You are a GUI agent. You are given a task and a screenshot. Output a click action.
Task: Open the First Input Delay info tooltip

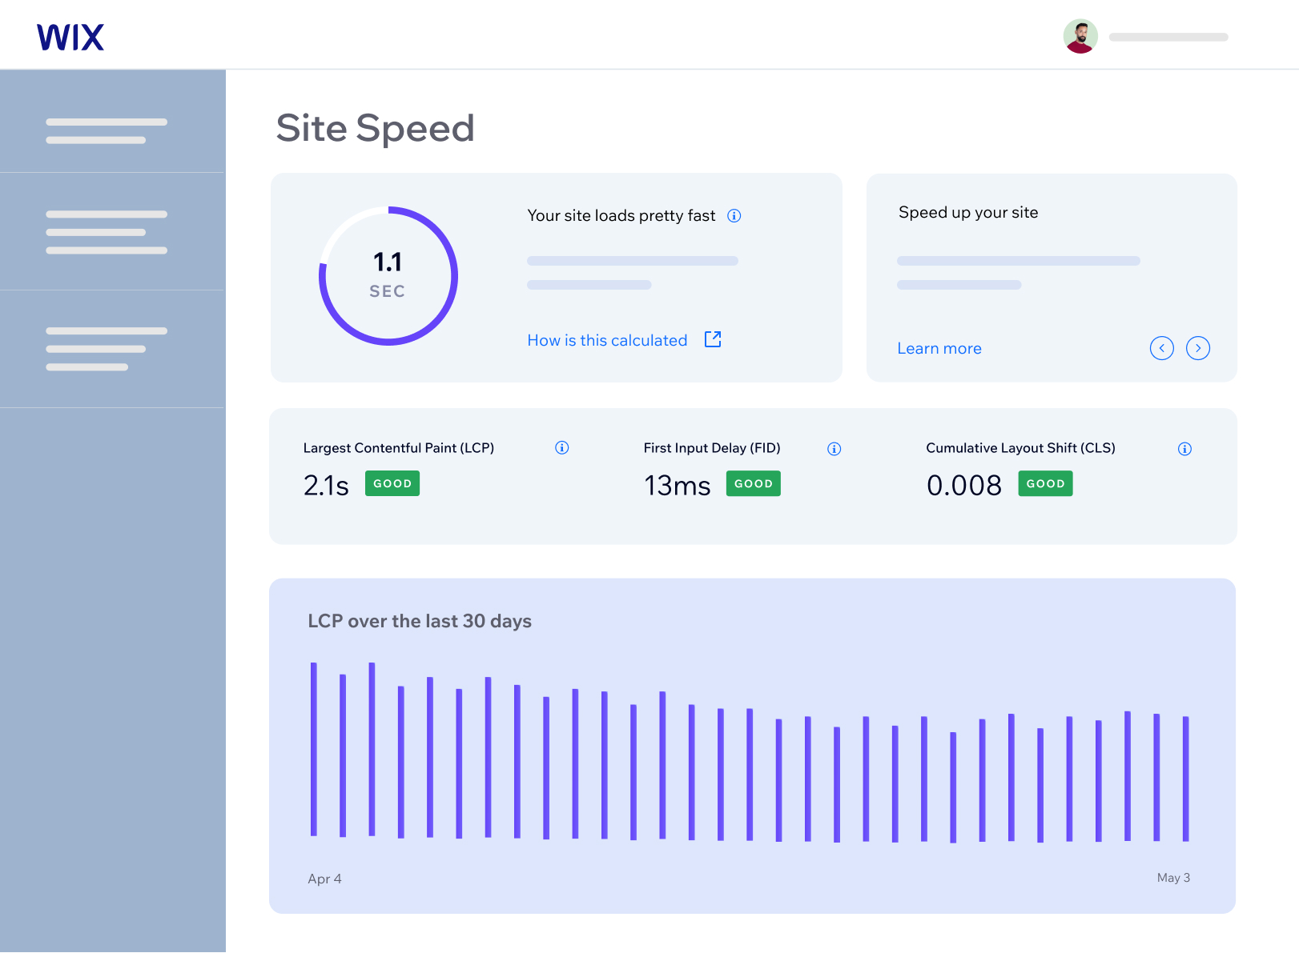tap(834, 449)
